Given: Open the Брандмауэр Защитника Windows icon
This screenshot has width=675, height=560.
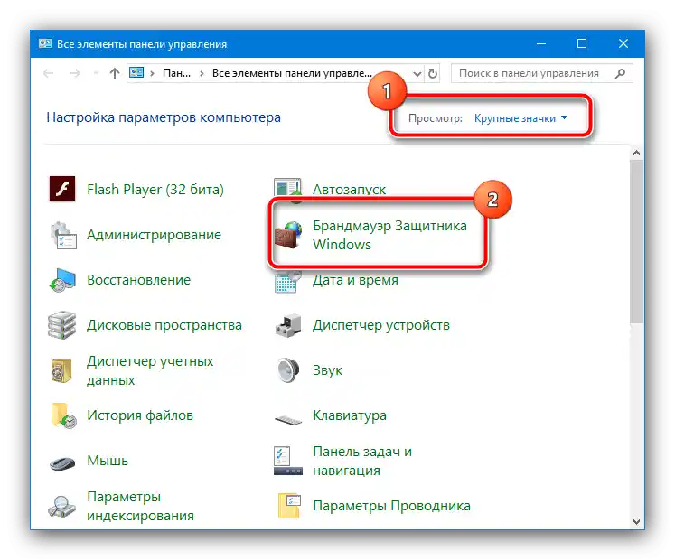Looking at the screenshot, I should (287, 235).
